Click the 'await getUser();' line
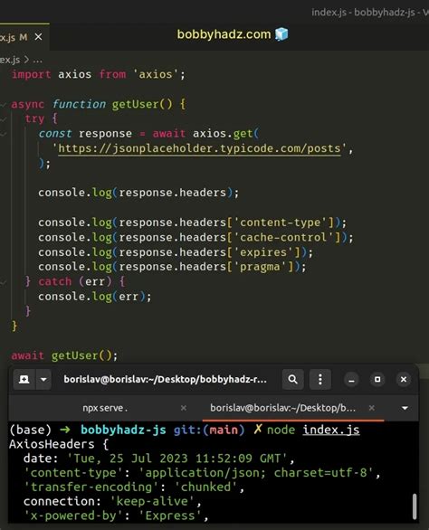This screenshot has width=429, height=530. coord(64,355)
